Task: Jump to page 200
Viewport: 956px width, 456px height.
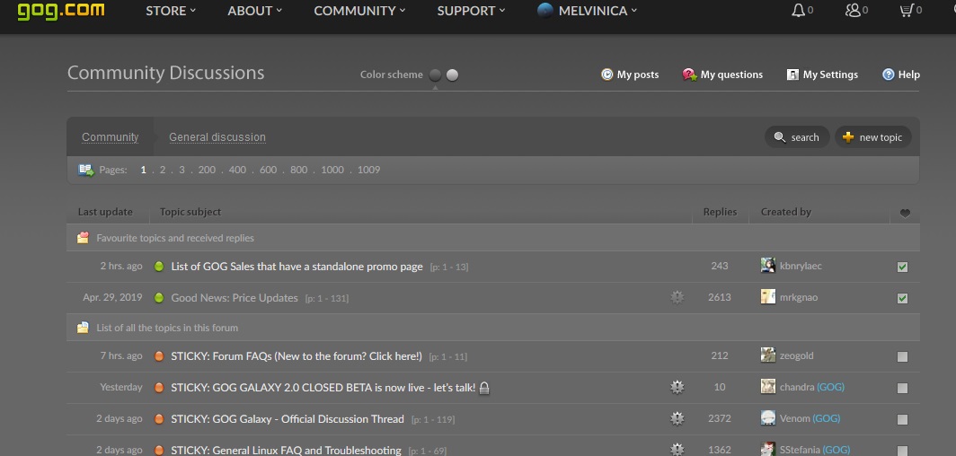Action: tap(207, 170)
